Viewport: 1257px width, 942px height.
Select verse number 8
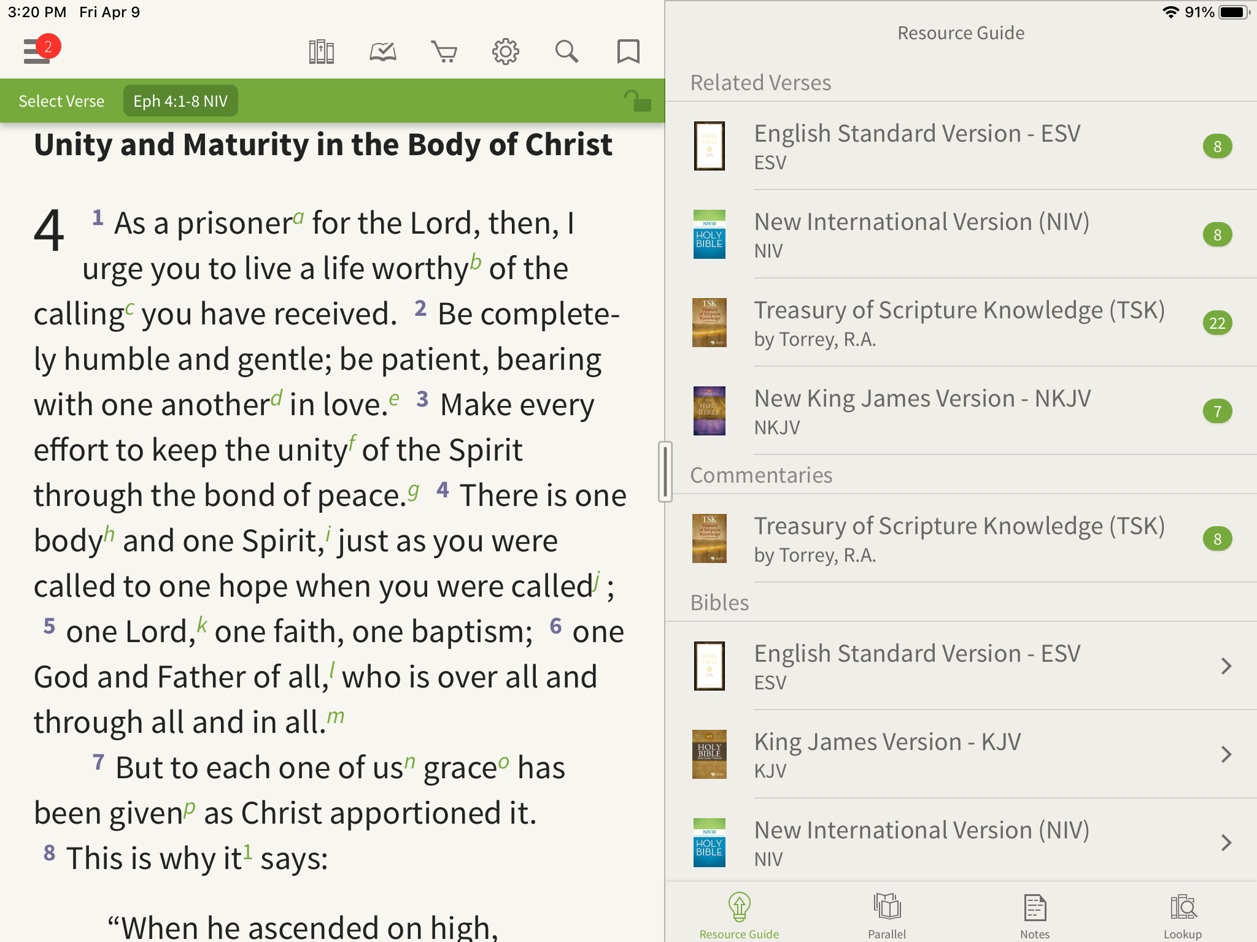[49, 852]
